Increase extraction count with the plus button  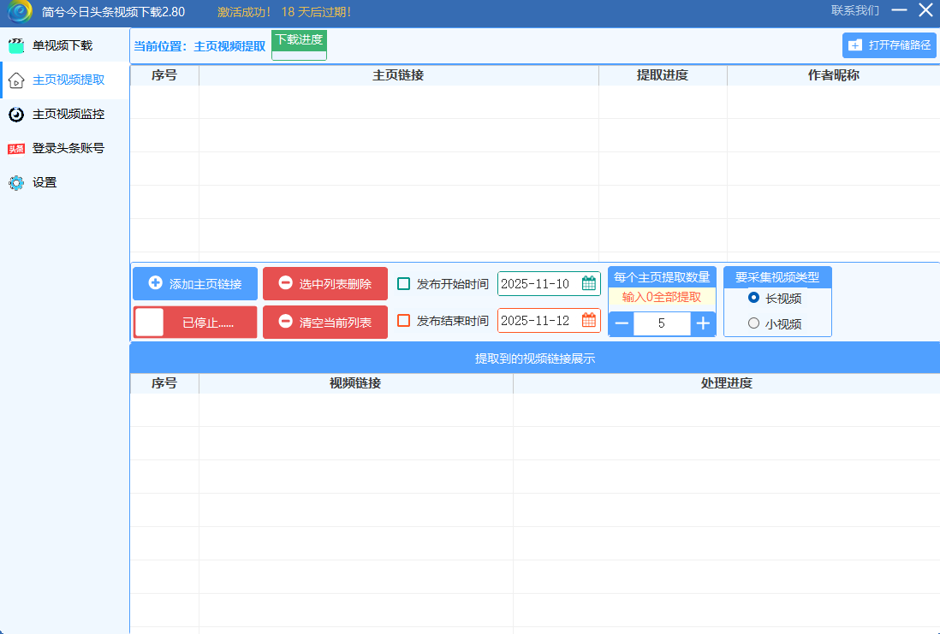pyautogui.click(x=703, y=323)
